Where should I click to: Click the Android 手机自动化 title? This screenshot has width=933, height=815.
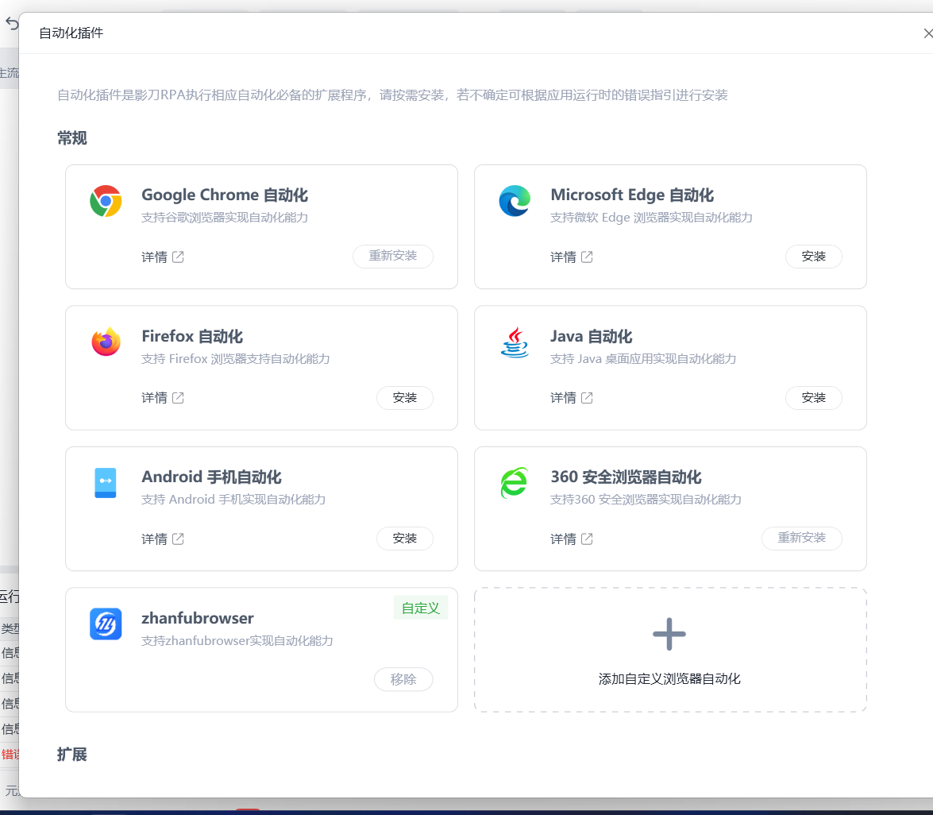(x=211, y=477)
